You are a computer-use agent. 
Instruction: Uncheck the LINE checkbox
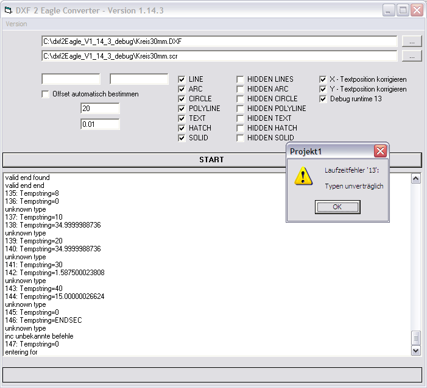tap(182, 79)
